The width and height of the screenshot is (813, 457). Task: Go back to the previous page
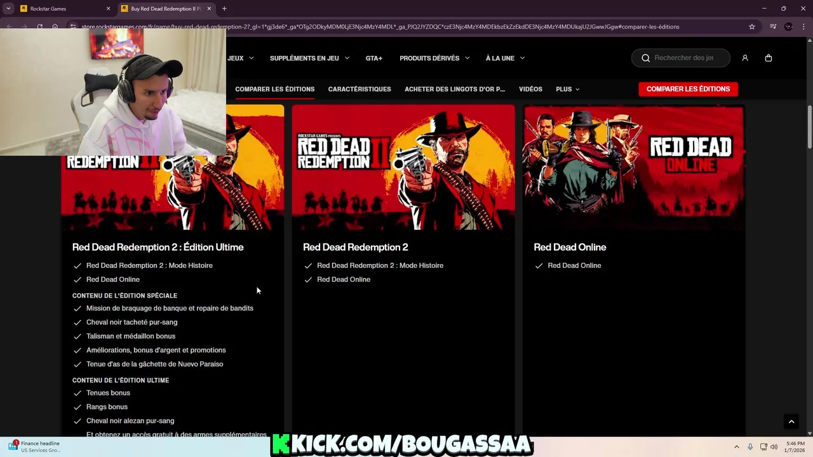(x=9, y=27)
